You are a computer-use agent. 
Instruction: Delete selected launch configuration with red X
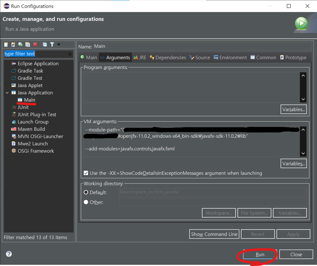tap(35, 44)
